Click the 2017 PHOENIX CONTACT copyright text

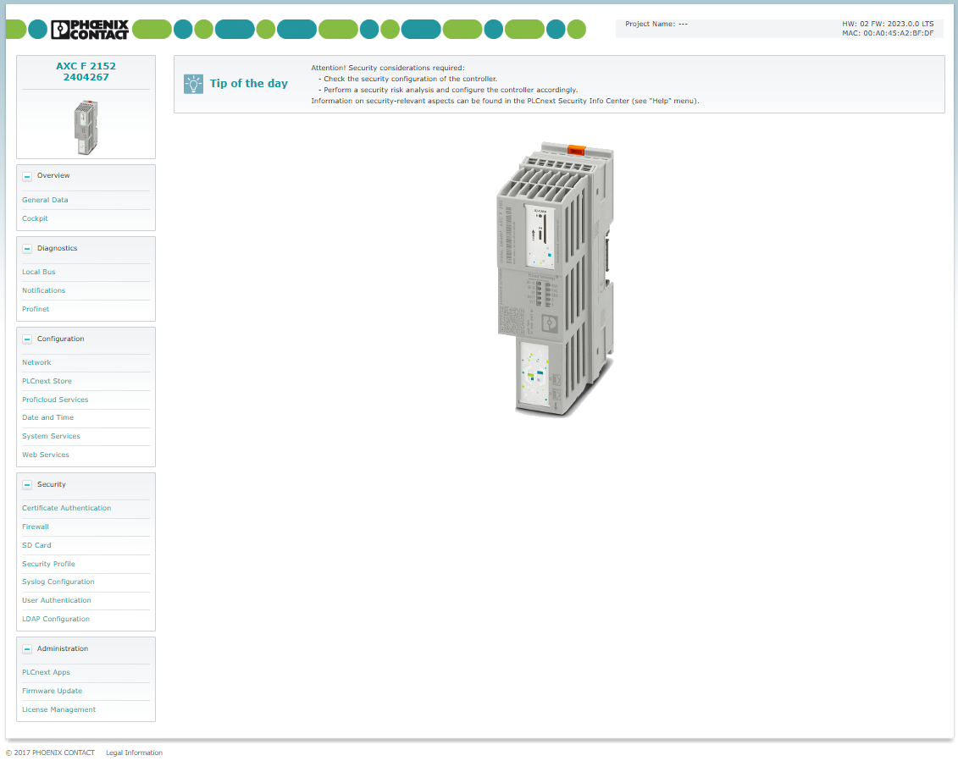pyautogui.click(x=50, y=753)
